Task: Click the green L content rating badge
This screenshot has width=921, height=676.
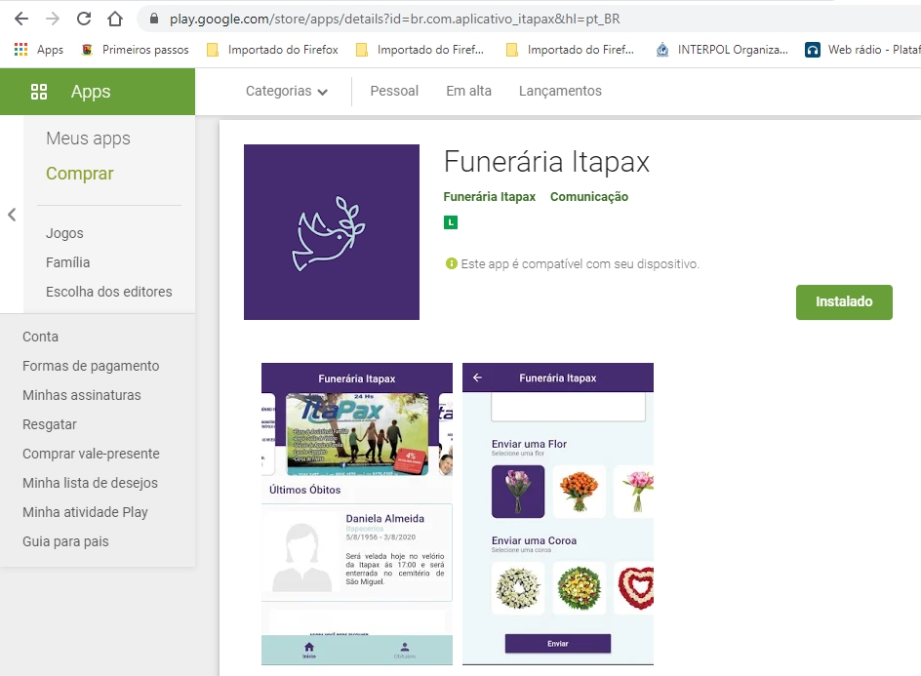Action: point(451,222)
